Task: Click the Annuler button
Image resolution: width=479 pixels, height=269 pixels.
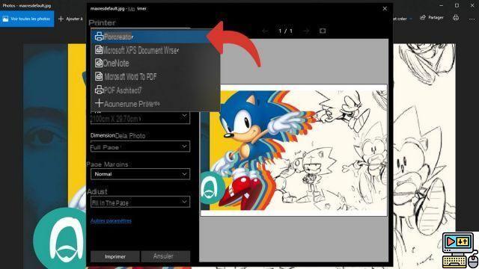Action: [x=165, y=256]
